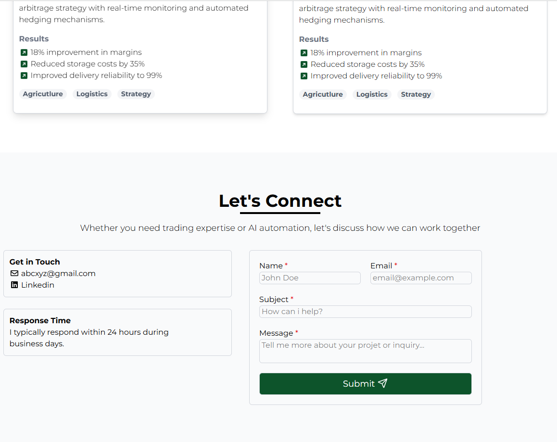Screen dimensions: 557x442
Task: Select the Agricutlure tag in the first card
Action: [x=43, y=94]
